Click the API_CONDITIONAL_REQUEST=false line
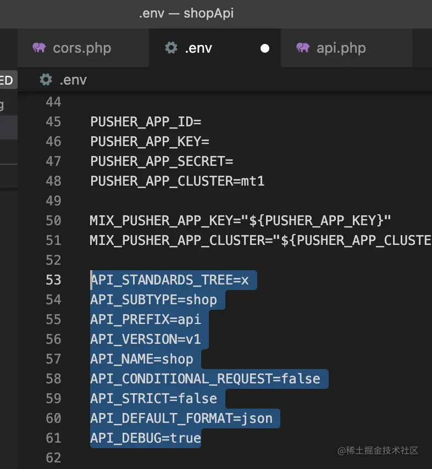Image resolution: width=432 pixels, height=469 pixels. tap(206, 379)
